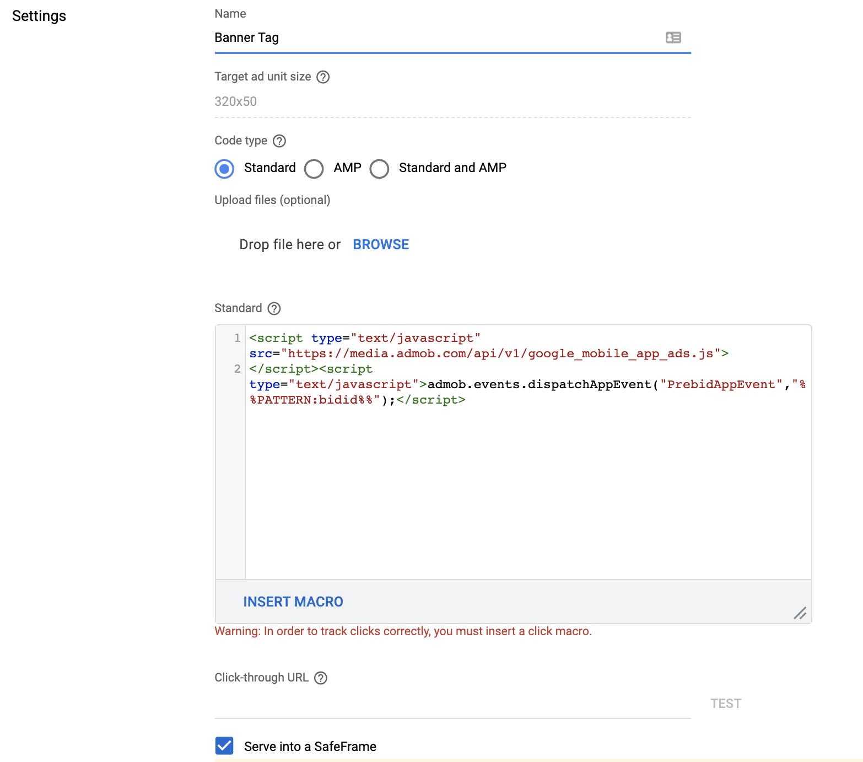Click INSERT MACRO below the code editor
Viewport: 863px width, 762px height.
tap(293, 602)
